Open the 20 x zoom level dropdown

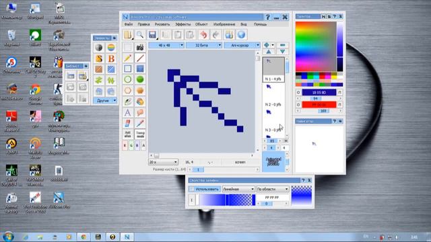coord(163,162)
